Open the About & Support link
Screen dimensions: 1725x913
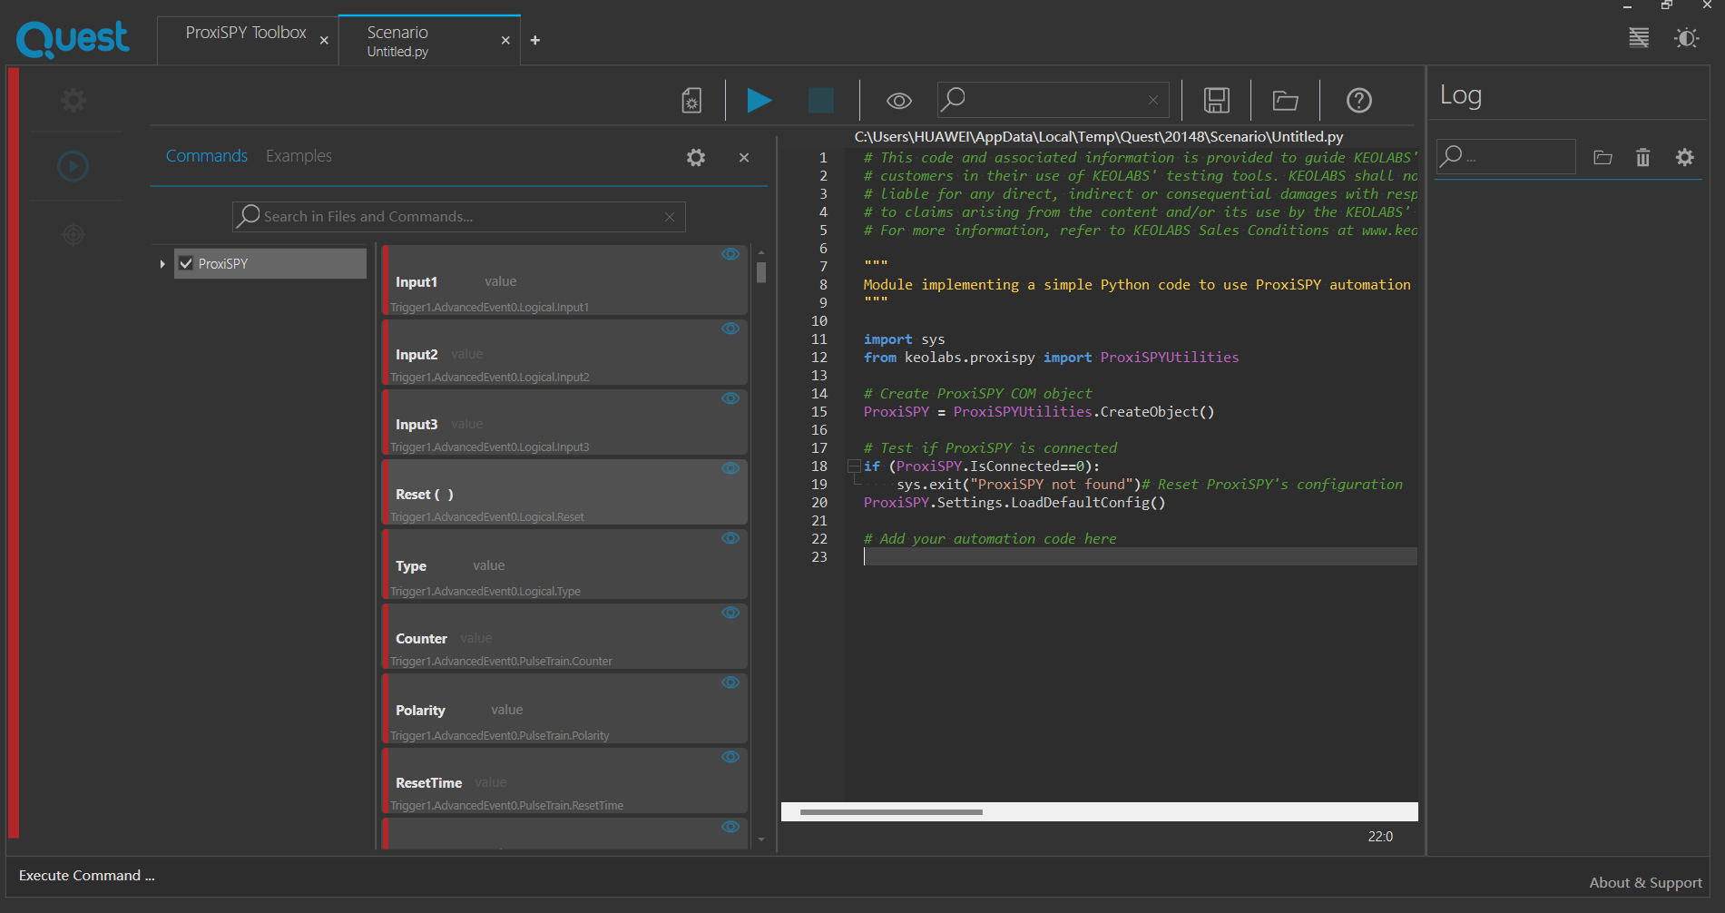point(1645,882)
